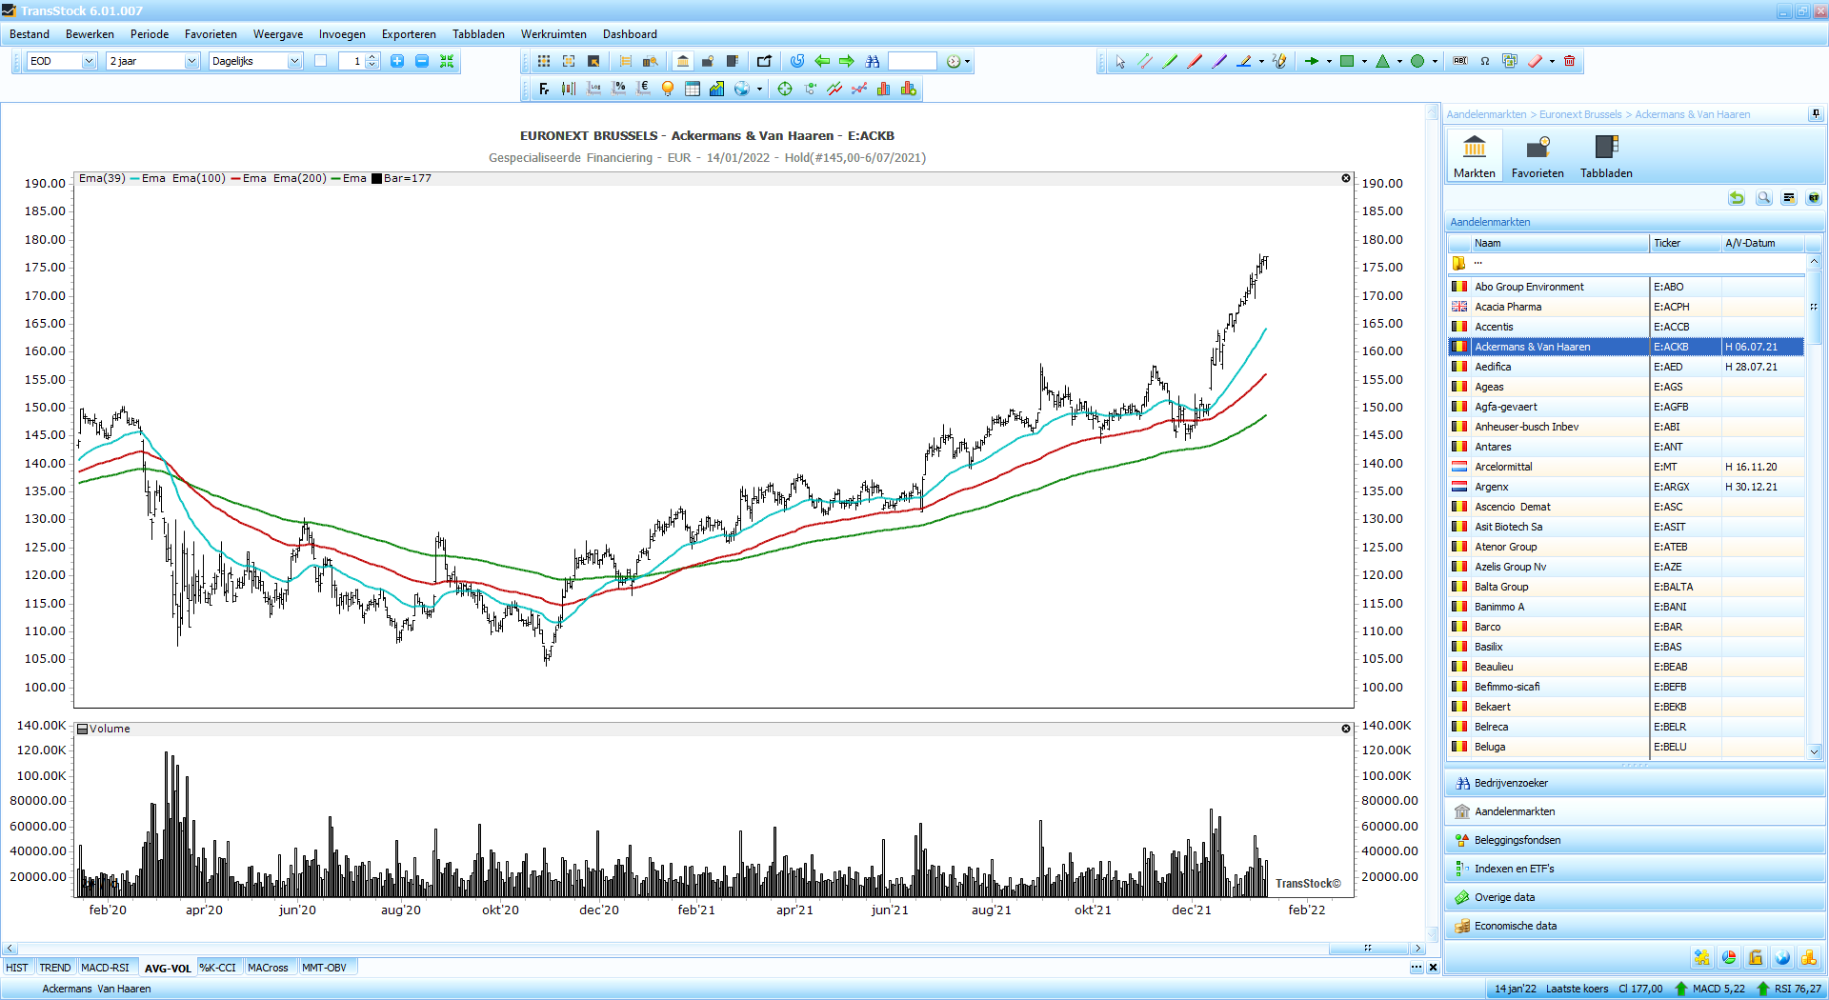Switch to the TREND tab
This screenshot has width=1829, height=1000.
55,968
